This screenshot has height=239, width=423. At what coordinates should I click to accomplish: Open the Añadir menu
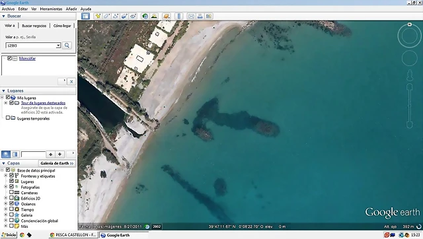(71, 9)
